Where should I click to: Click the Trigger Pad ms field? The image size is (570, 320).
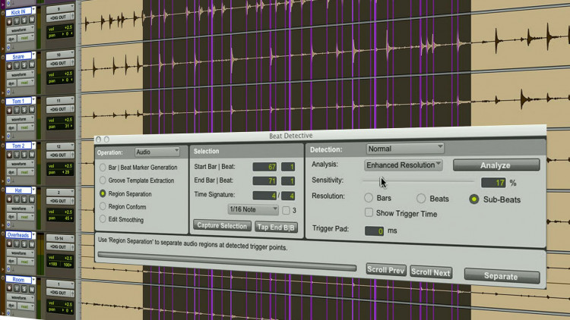[374, 231]
